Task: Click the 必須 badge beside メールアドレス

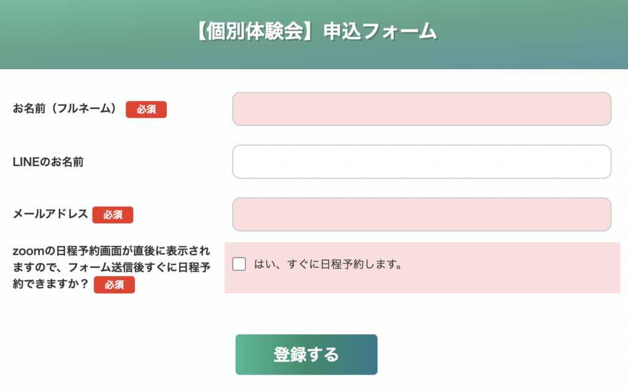Action: click(113, 215)
